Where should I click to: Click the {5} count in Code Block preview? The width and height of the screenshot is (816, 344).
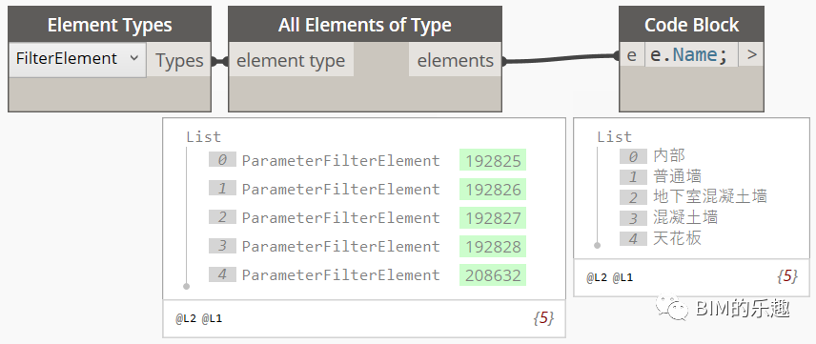click(x=787, y=277)
